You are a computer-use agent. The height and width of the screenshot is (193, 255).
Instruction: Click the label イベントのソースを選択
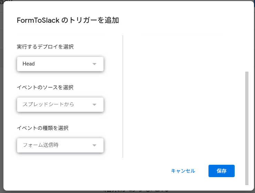(x=45, y=87)
